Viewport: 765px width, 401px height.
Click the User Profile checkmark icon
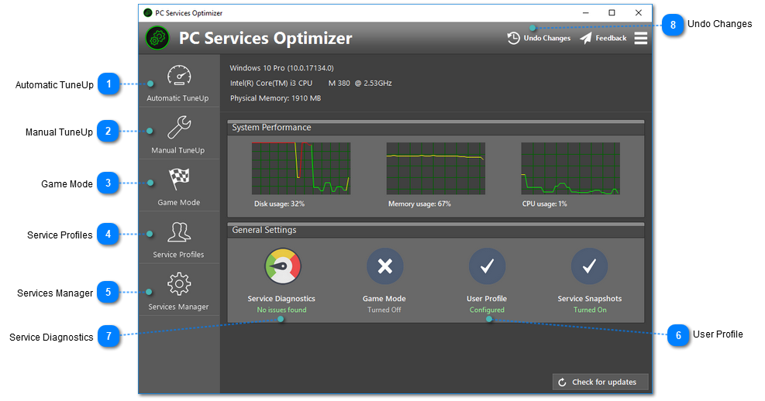tap(487, 266)
